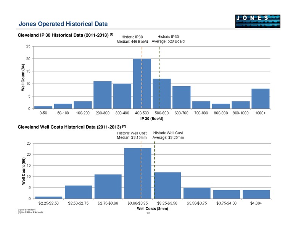Select the $3.00-$3.25 well cost bar

(138, 173)
